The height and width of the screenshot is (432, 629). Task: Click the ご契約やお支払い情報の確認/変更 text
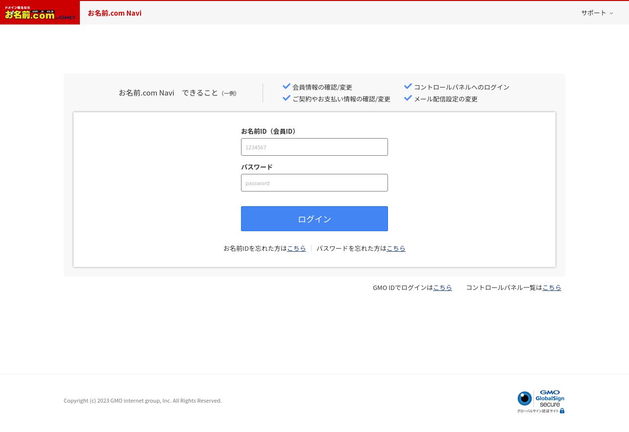341,99
